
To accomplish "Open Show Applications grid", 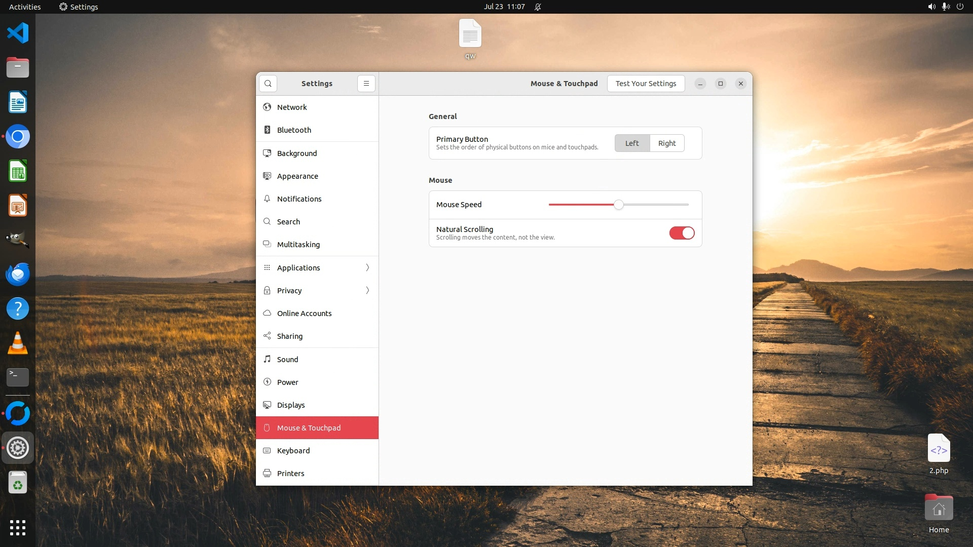I will pyautogui.click(x=18, y=528).
